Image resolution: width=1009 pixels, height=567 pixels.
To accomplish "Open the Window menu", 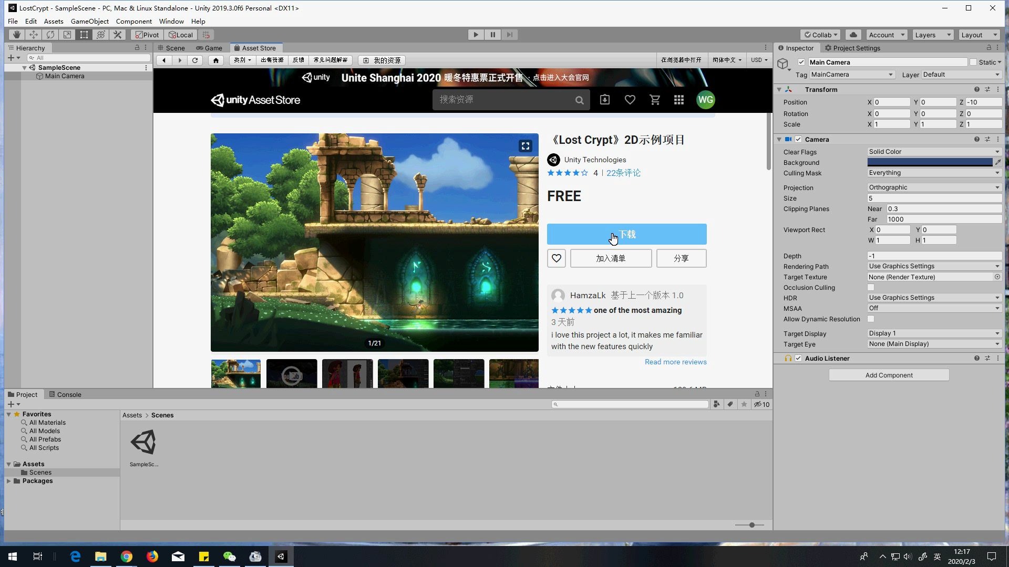I will coord(171,22).
